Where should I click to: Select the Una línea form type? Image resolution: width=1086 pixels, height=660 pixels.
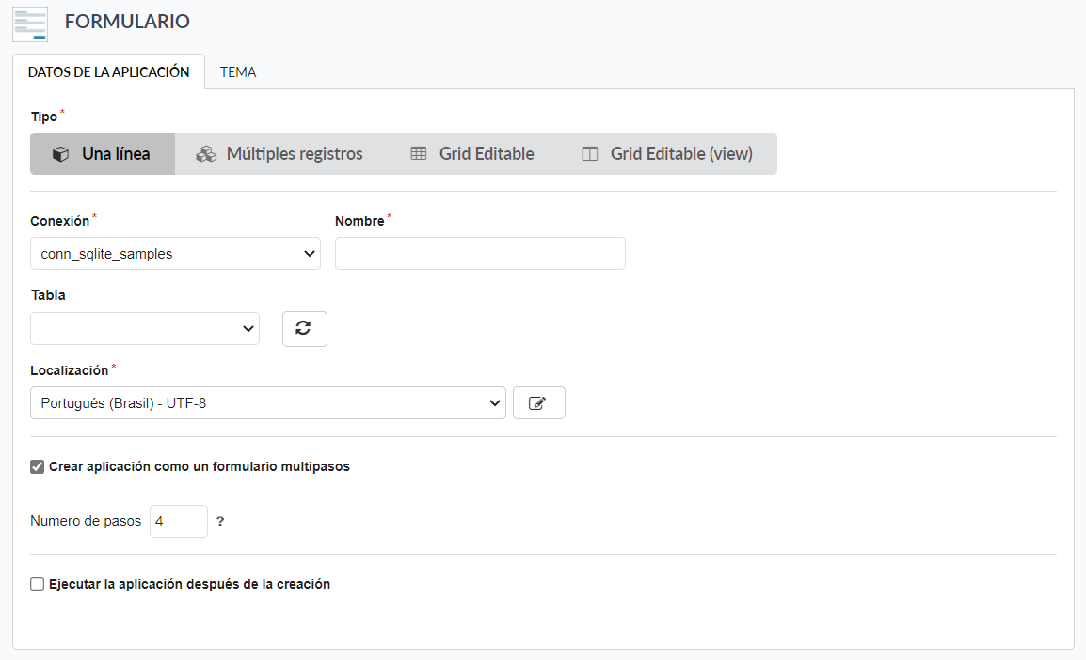(115, 154)
